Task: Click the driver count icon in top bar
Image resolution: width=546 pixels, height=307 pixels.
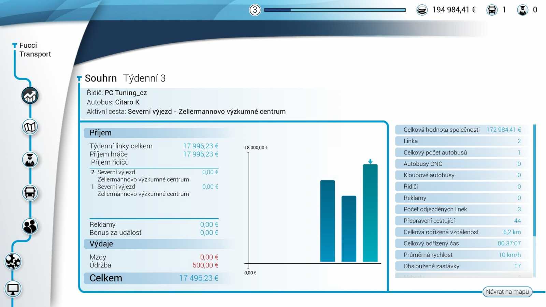Action: 522,10
